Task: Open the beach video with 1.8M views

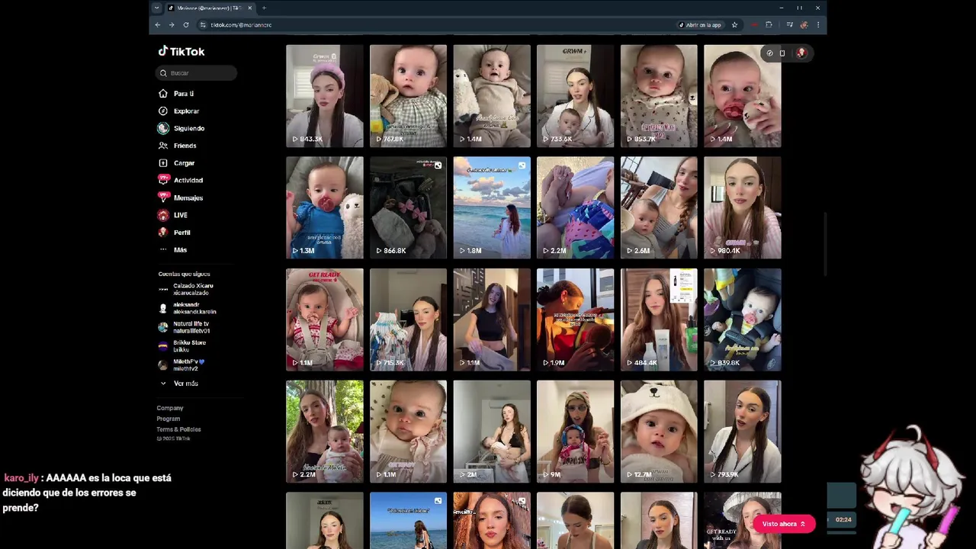Action: [492, 208]
